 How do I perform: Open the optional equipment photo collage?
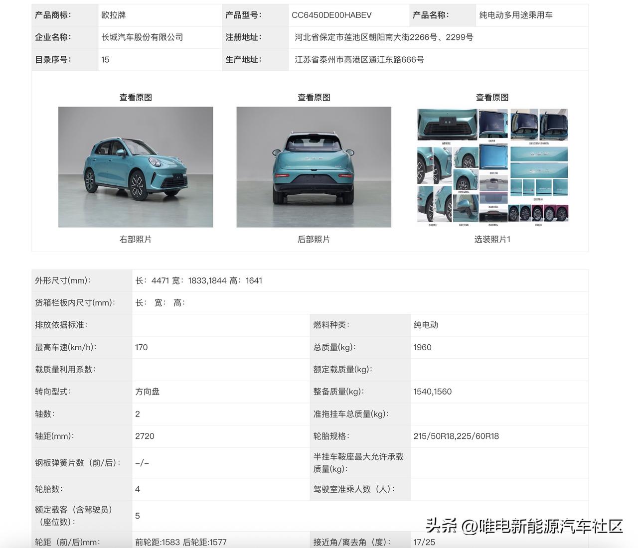tap(492, 167)
